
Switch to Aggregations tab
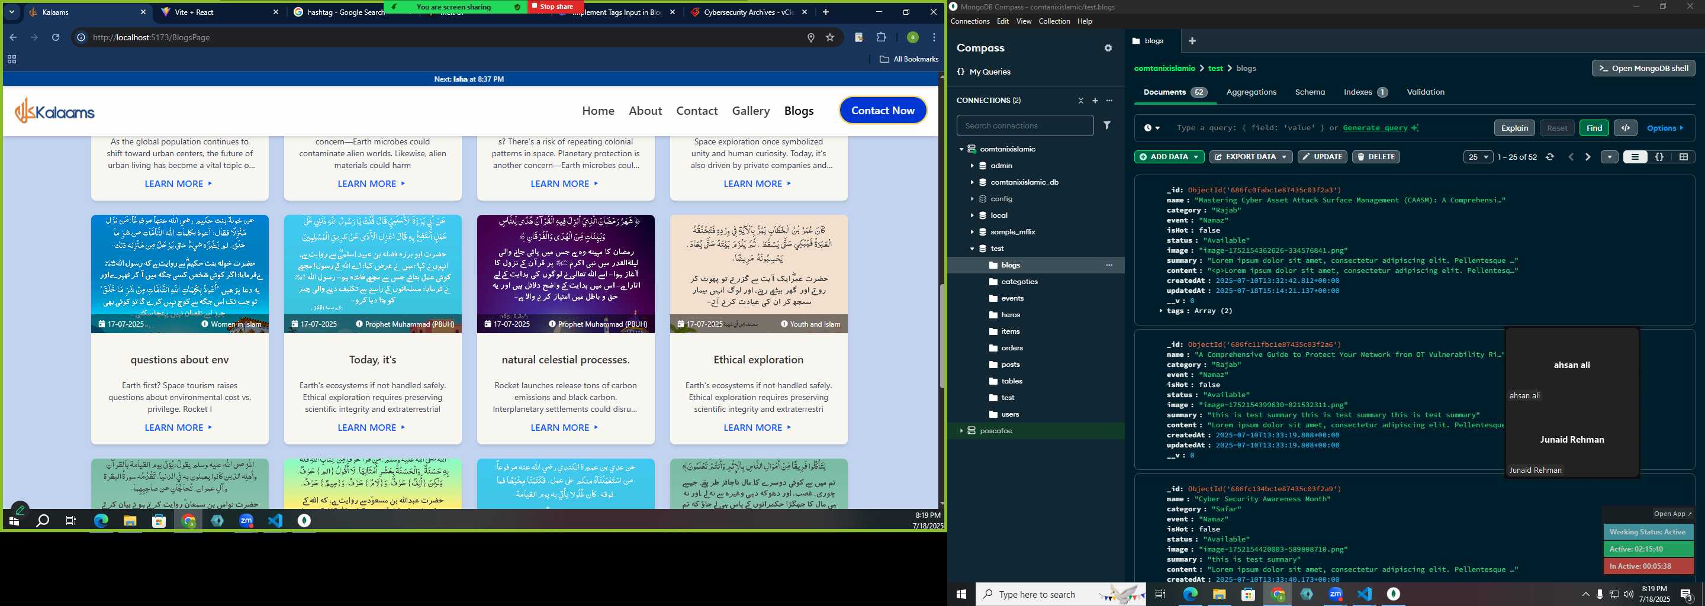(x=1251, y=92)
